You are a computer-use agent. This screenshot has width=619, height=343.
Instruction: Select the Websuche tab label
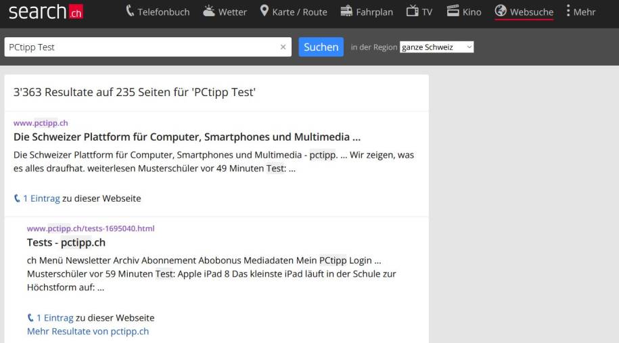[531, 12]
